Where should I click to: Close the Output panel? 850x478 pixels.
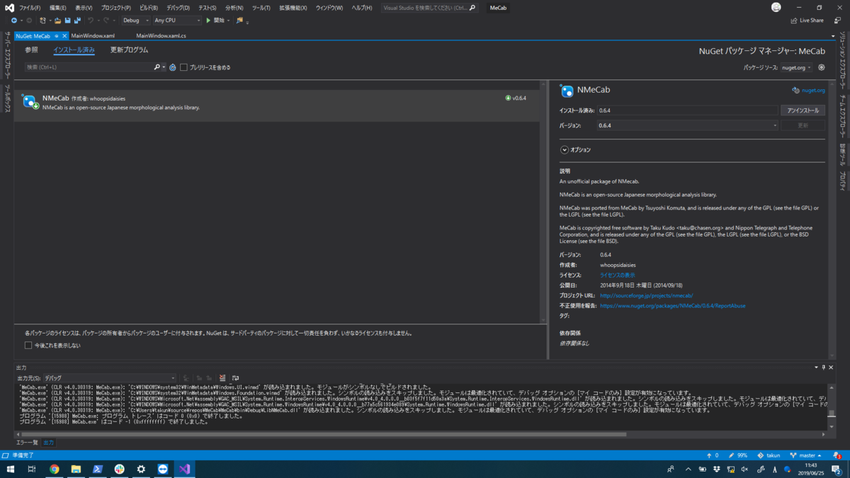click(x=831, y=368)
